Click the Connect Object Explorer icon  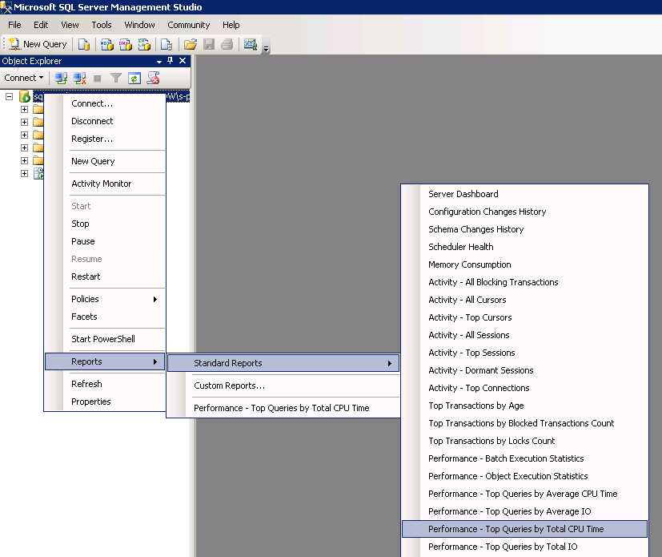click(x=61, y=78)
